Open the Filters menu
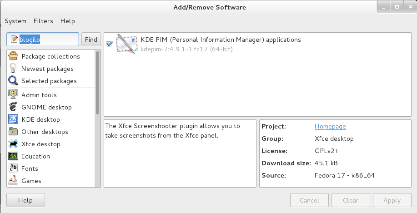The width and height of the screenshot is (417, 213). [x=43, y=21]
